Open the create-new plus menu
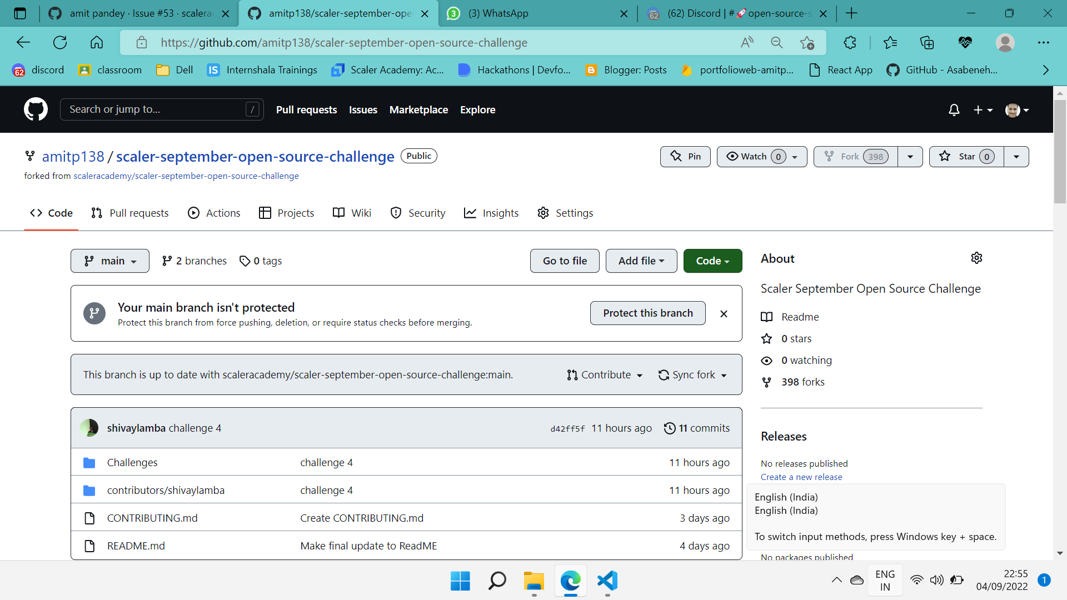Image resolution: width=1067 pixels, height=600 pixels. tap(983, 110)
